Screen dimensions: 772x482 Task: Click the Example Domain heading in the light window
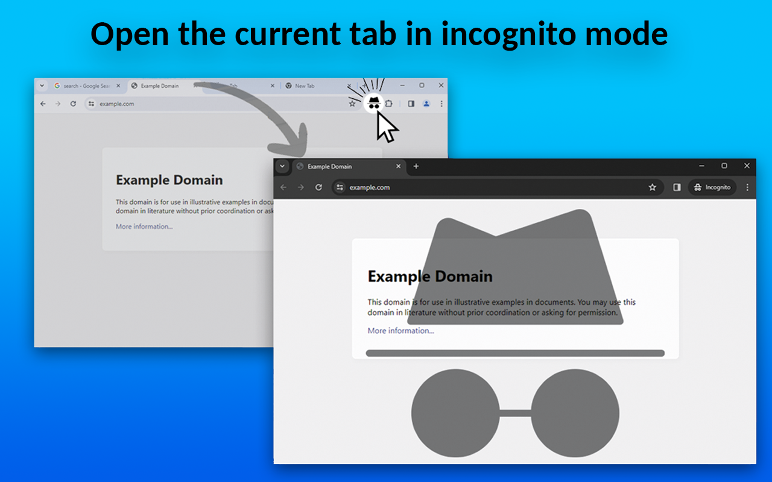(169, 180)
